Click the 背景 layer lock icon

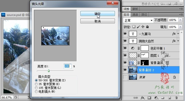[x=174, y=77]
